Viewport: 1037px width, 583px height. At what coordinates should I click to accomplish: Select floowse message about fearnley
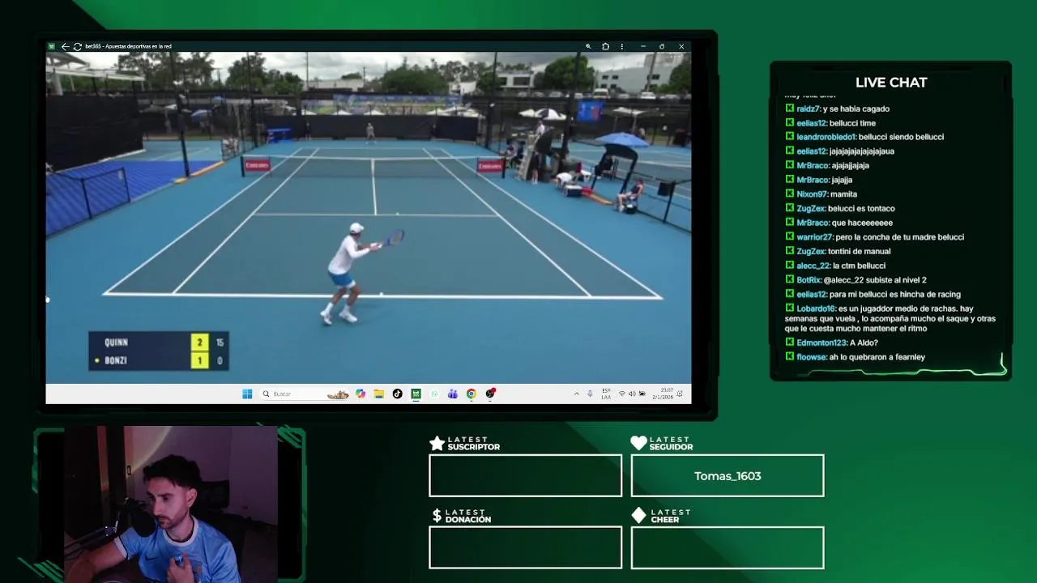(855, 357)
